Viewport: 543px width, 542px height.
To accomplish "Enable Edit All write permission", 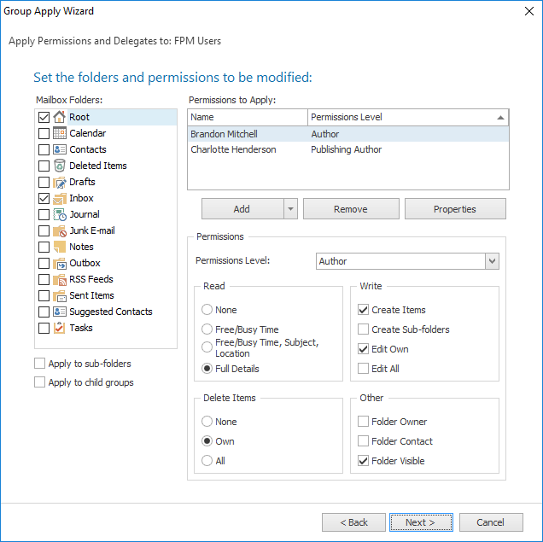I will (x=363, y=368).
